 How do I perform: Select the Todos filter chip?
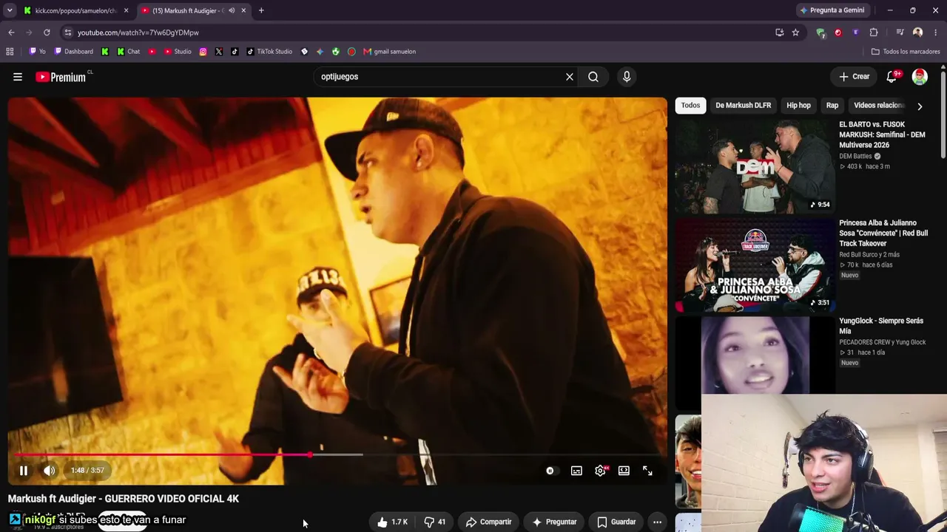(x=690, y=106)
